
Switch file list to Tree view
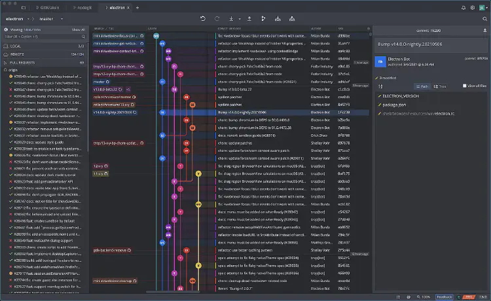(440, 86)
